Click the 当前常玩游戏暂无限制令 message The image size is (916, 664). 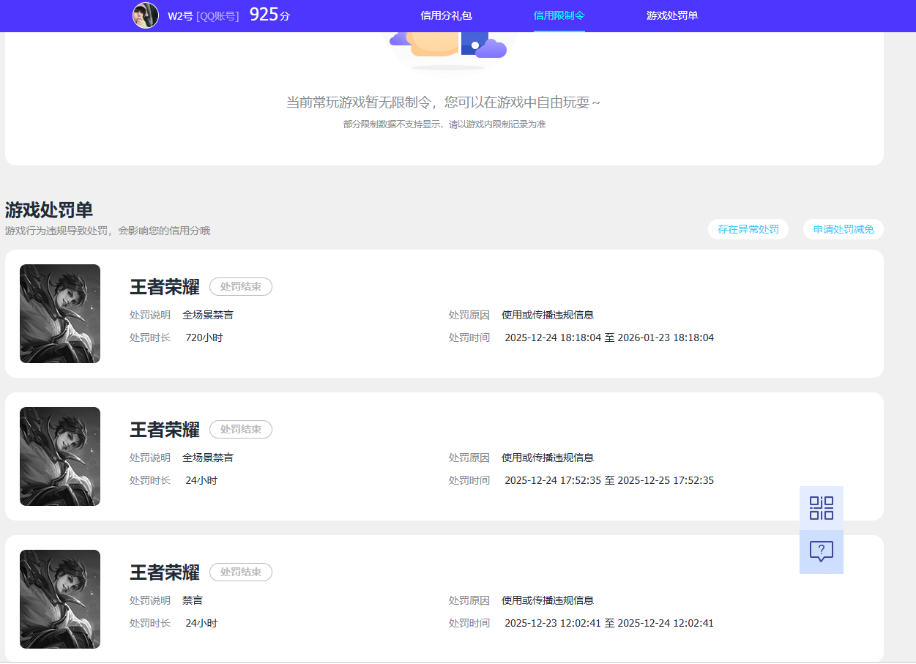[443, 102]
